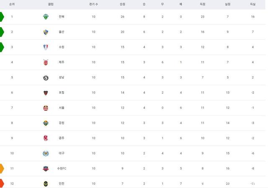268x188 pixels.
Task: Click the 울산 club emblem
Action: [x=46, y=32]
